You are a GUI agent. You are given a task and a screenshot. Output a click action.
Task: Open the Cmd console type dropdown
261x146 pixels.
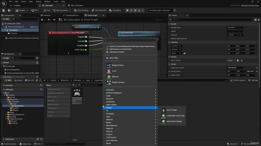pyautogui.click(x=38, y=144)
